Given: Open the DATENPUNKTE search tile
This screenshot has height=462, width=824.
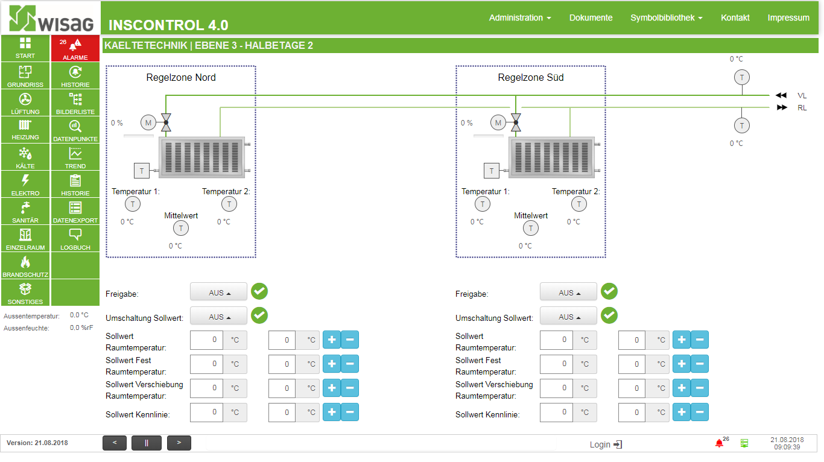Looking at the screenshot, I should point(75,130).
